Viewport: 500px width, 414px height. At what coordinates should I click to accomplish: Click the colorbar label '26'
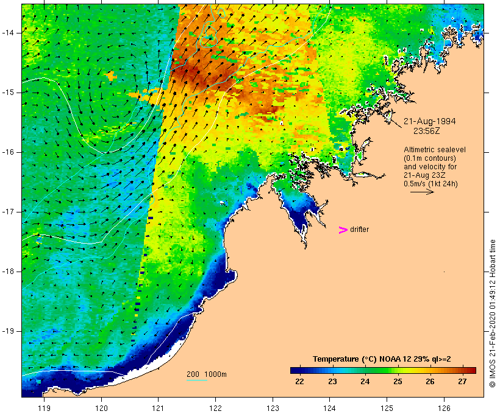click(x=430, y=381)
